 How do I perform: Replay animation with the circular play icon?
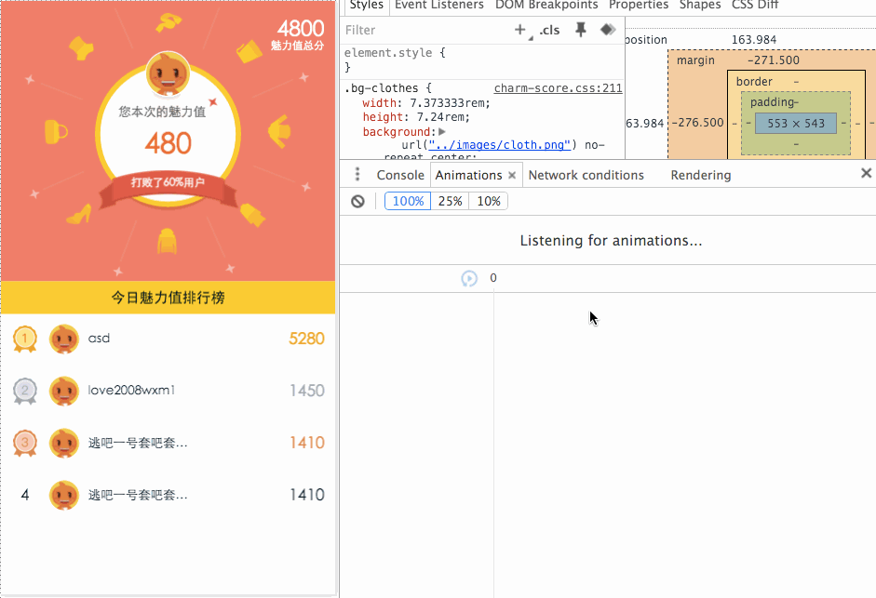click(x=469, y=277)
